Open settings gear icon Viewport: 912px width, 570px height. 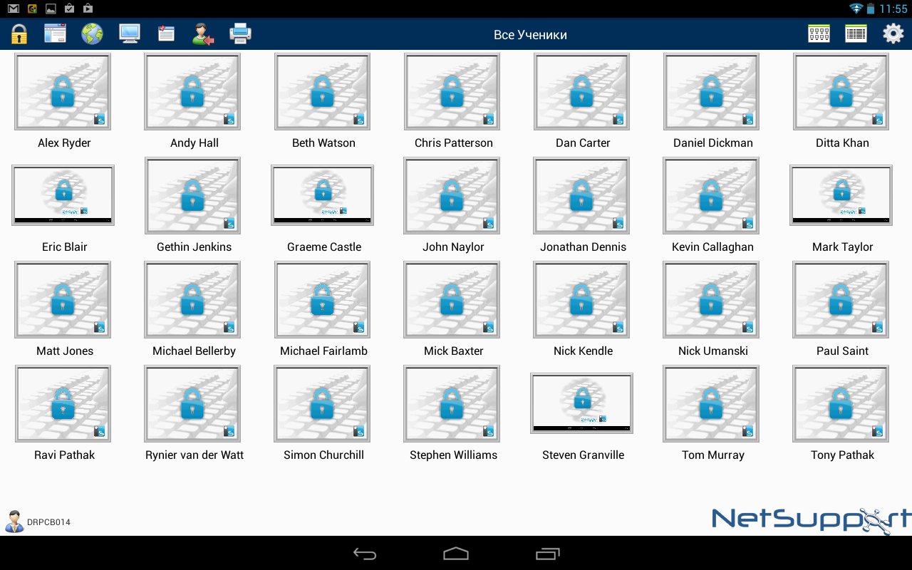(893, 33)
